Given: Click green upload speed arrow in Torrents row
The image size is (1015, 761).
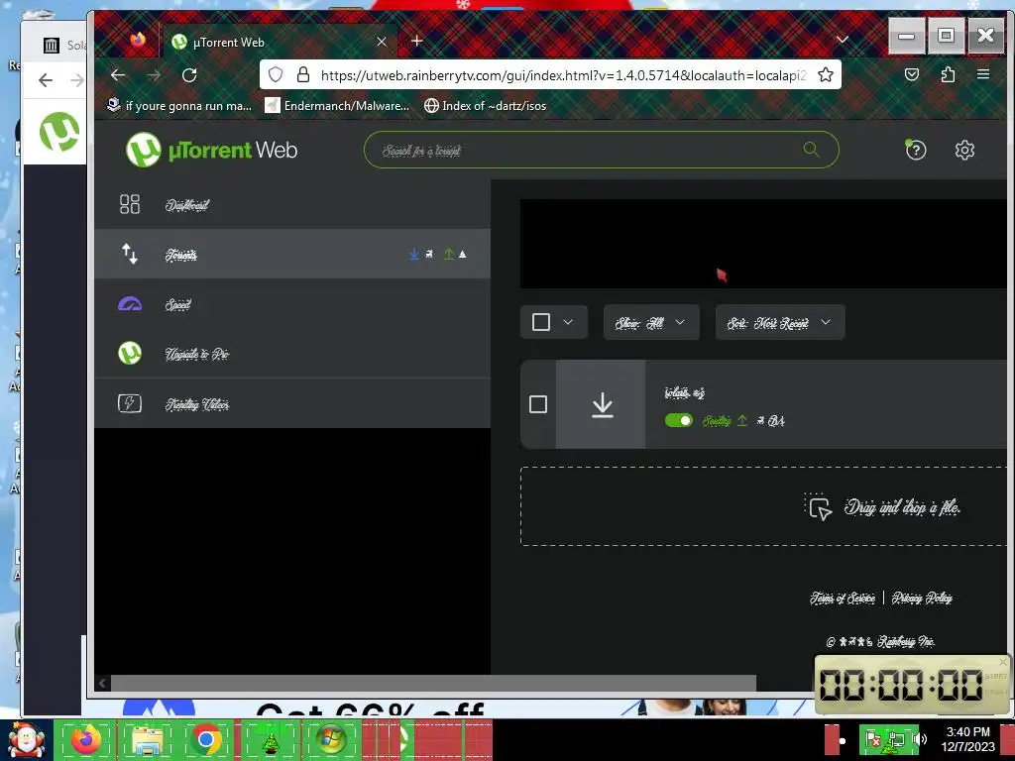Looking at the screenshot, I should (449, 255).
